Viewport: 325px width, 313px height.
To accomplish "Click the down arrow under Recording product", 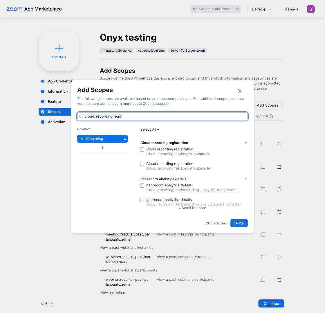I will click(102, 147).
